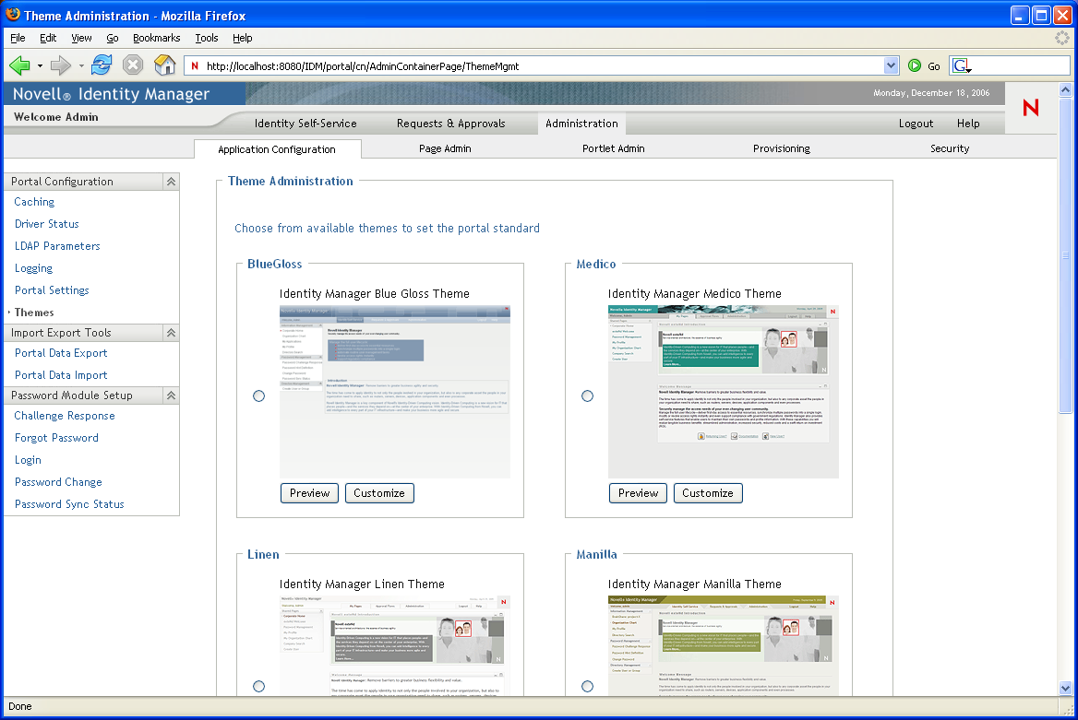The width and height of the screenshot is (1078, 720).
Task: Click the URL address field
Action: coord(542,66)
